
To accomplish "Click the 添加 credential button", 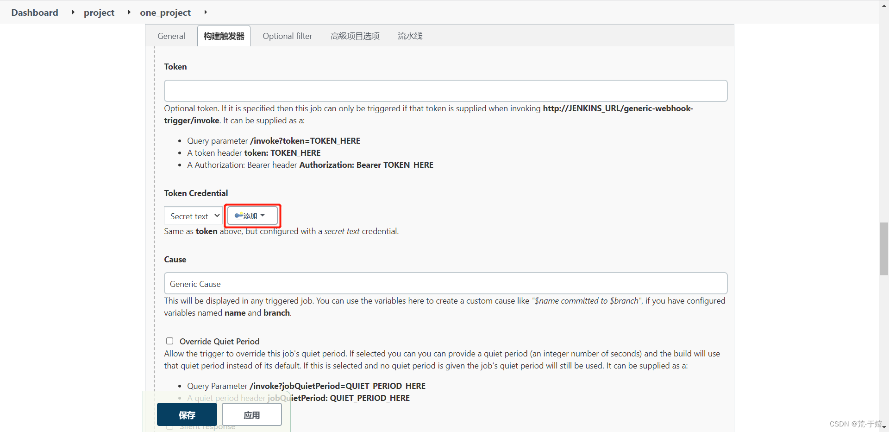I will (252, 216).
